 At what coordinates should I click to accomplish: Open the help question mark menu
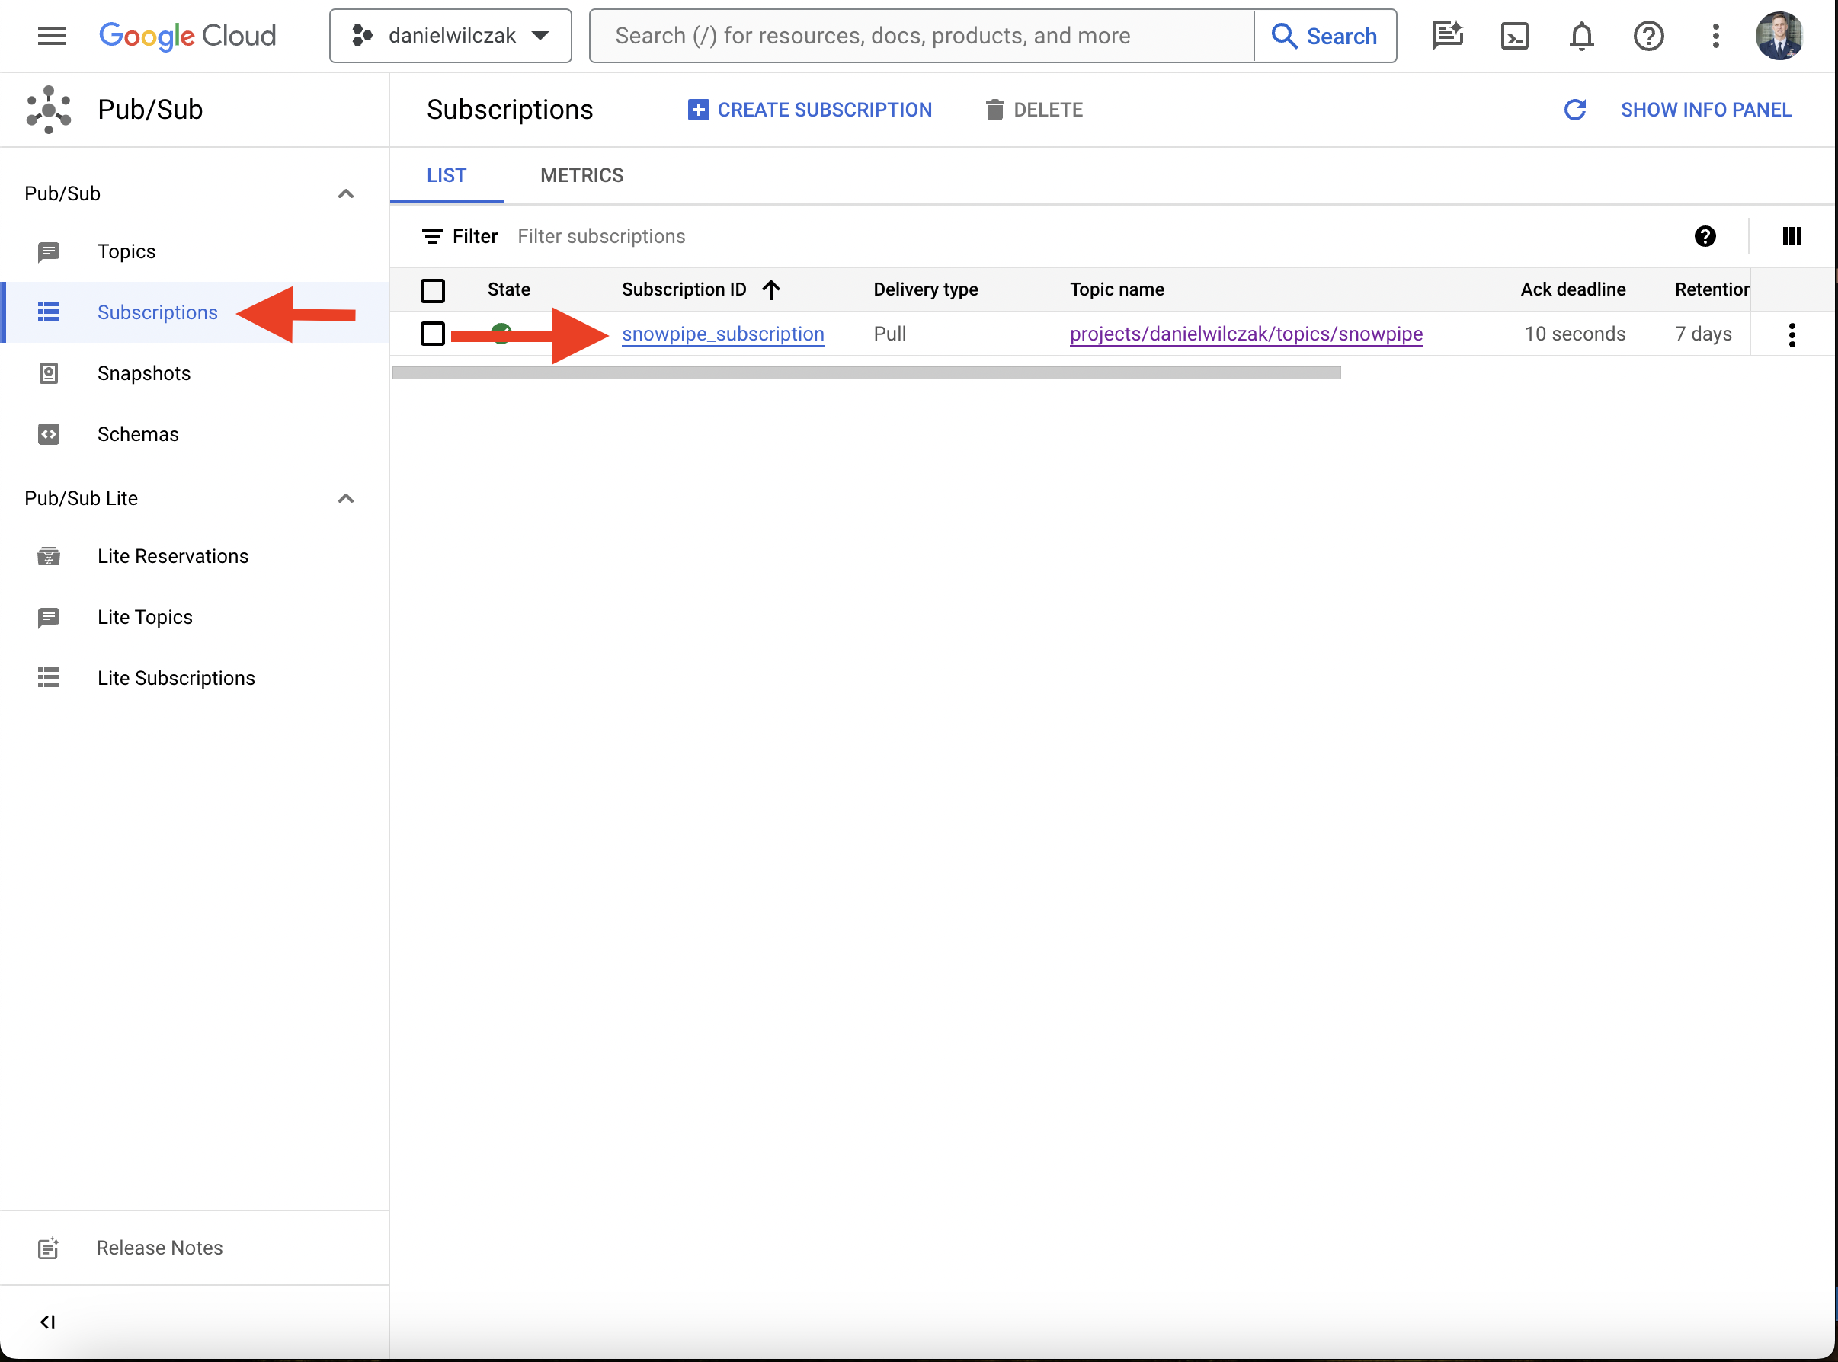(1648, 37)
